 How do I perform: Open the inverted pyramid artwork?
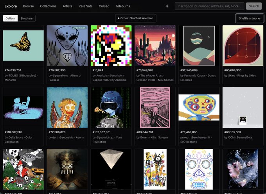[x=111, y=169]
